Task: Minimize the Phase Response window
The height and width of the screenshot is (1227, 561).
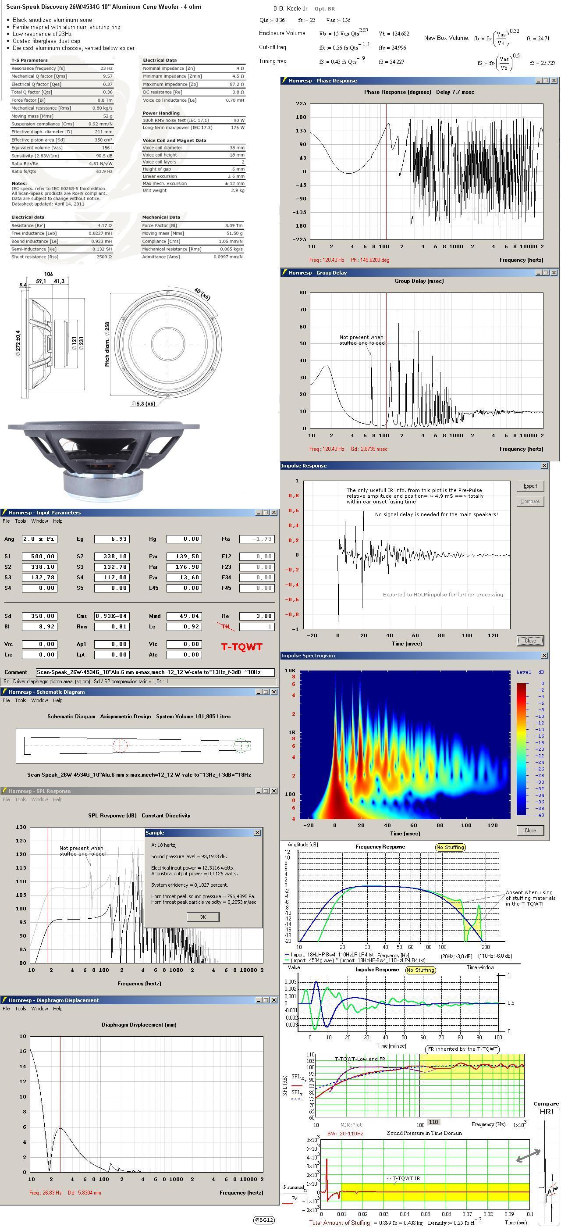Action: [539, 81]
